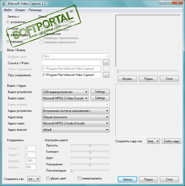Open the Опции menu
Viewport: 185px width, 186px height.
20,10
